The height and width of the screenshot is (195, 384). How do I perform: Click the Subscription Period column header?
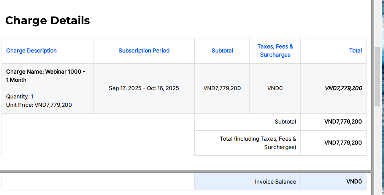144,51
